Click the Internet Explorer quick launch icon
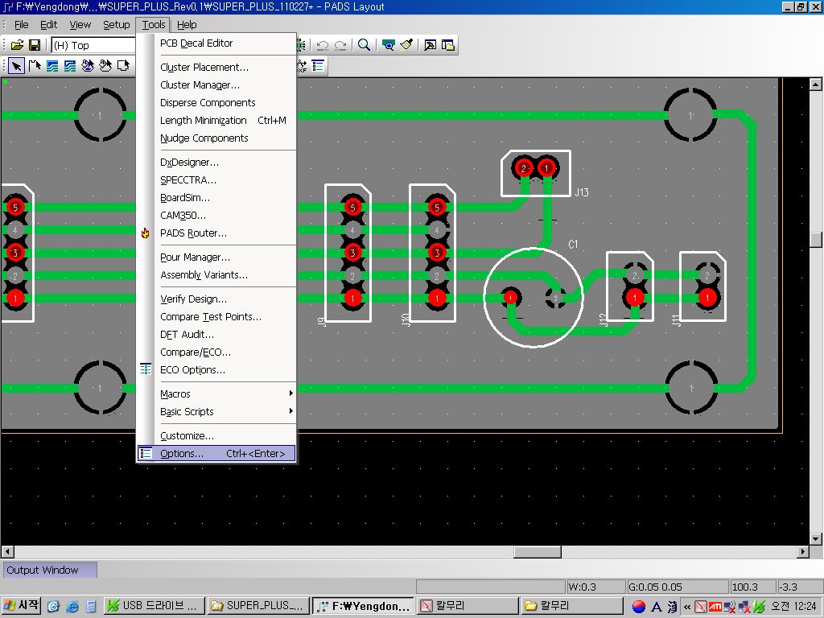Image resolution: width=824 pixels, height=618 pixels. point(72,607)
